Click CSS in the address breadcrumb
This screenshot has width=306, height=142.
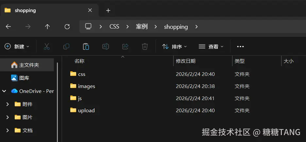114,27
